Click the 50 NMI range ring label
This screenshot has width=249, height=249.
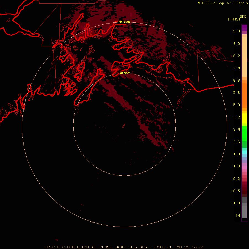[x=124, y=73]
